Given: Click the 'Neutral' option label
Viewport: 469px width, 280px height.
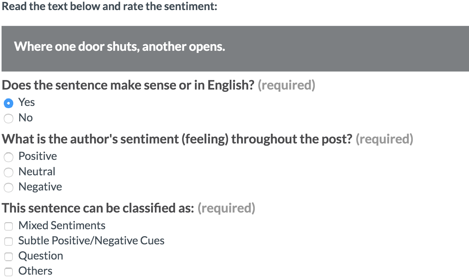Looking at the screenshot, I should pos(37,172).
